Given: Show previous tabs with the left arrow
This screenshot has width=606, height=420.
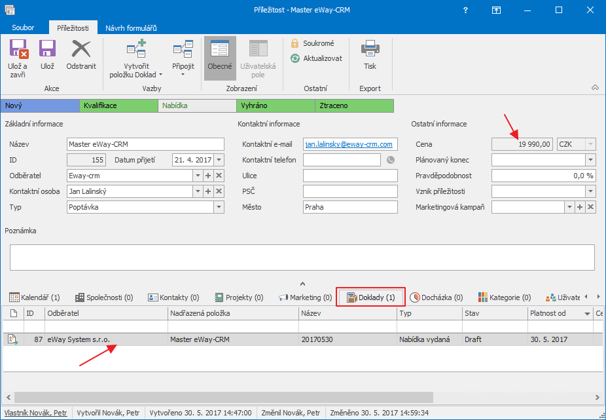Looking at the screenshot, I should [x=586, y=297].
